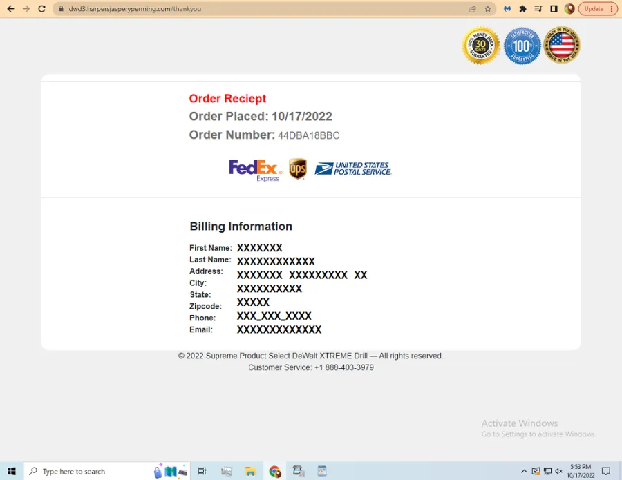The image size is (622, 480).
Task: Open File Explorer from the taskbar
Action: 250,471
